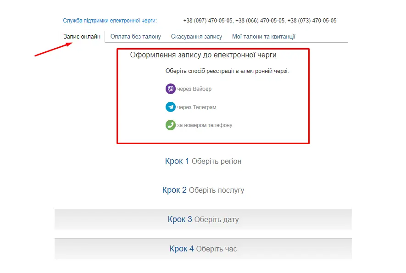Go to the 'Скасування запису' tab
The image size is (406, 273).
click(196, 37)
